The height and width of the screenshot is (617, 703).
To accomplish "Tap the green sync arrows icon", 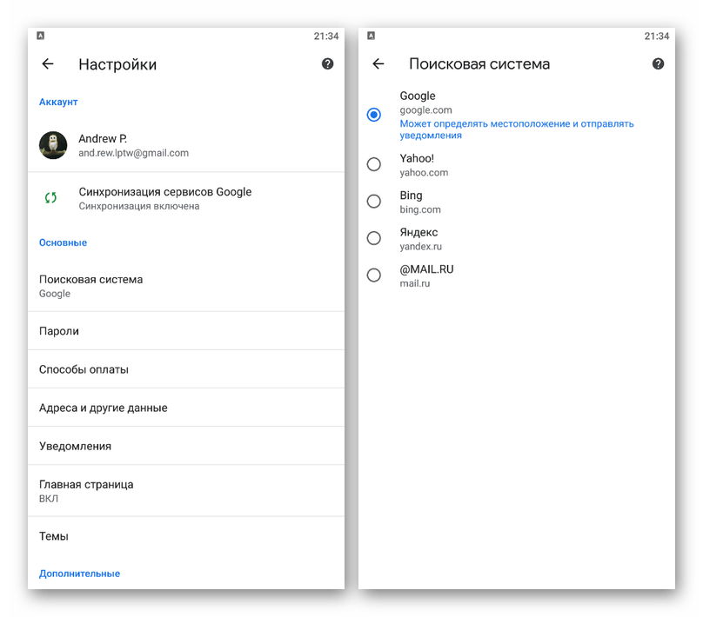I will (50, 197).
